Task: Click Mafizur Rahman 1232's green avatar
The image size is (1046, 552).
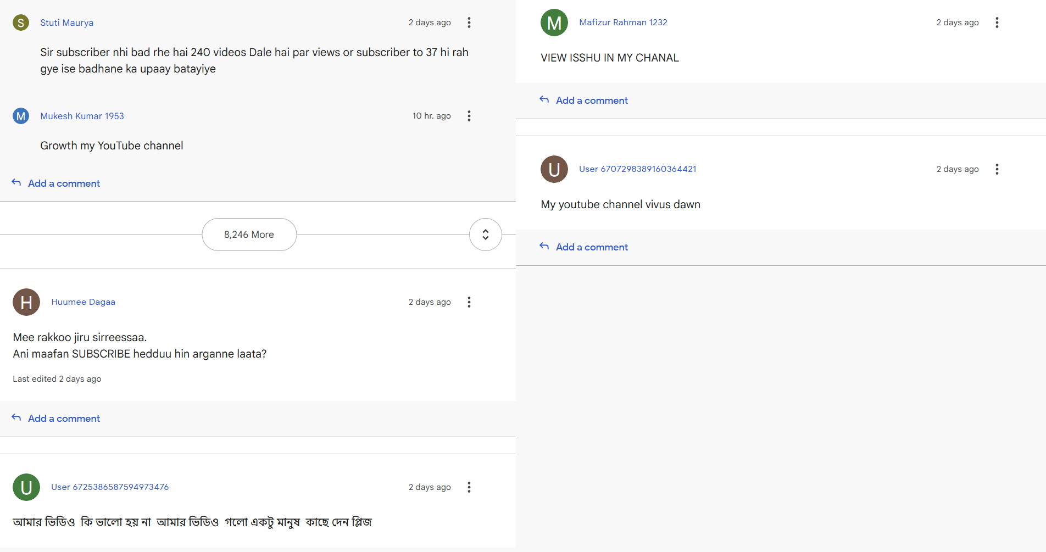Action: click(554, 23)
